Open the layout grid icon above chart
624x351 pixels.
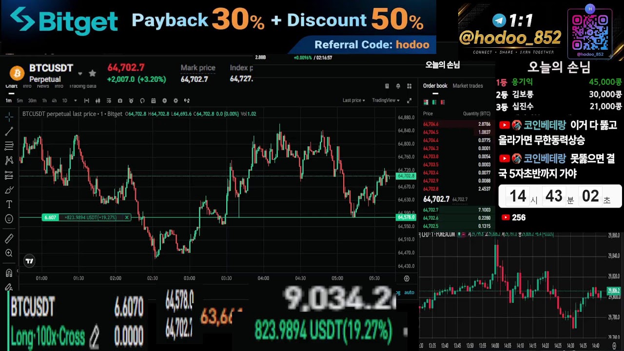(409, 86)
